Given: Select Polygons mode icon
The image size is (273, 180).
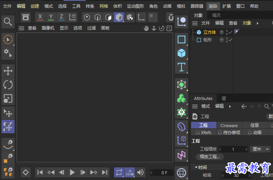Looking at the screenshot, I should [x=108, y=17].
